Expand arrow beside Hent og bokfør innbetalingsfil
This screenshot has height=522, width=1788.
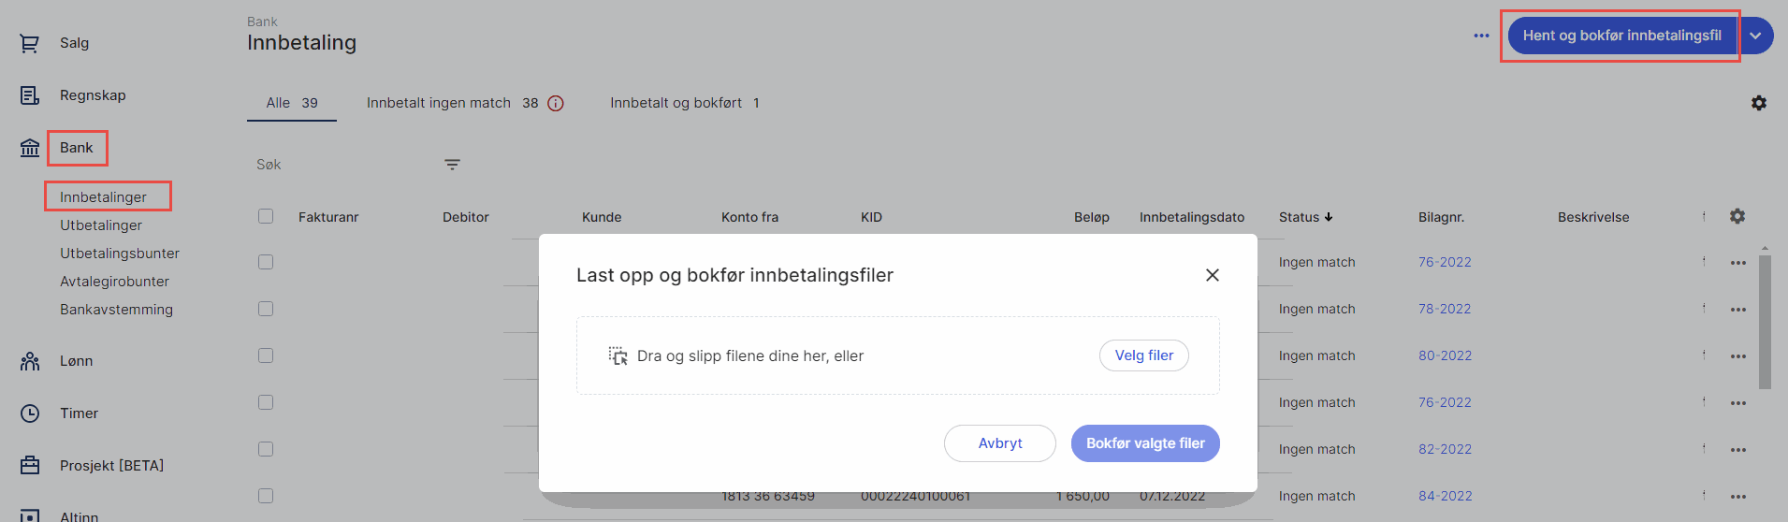(x=1756, y=36)
